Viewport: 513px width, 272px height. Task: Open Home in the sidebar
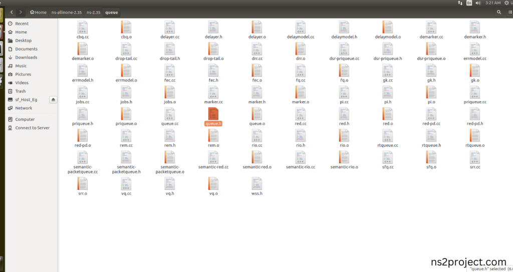21,32
